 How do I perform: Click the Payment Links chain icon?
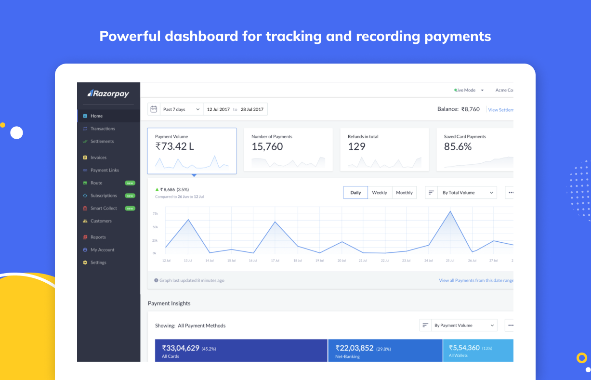pos(85,170)
